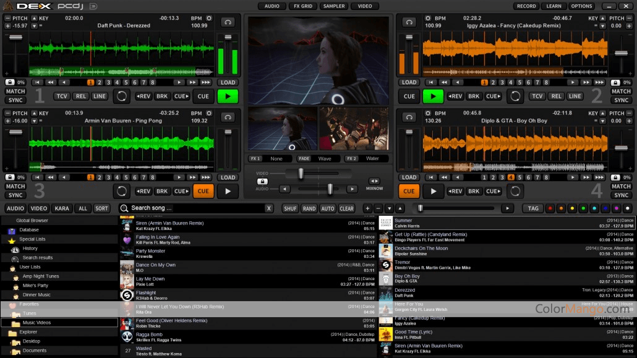
Task: Raise key with up arrow on deck 1
Action: 34,19
